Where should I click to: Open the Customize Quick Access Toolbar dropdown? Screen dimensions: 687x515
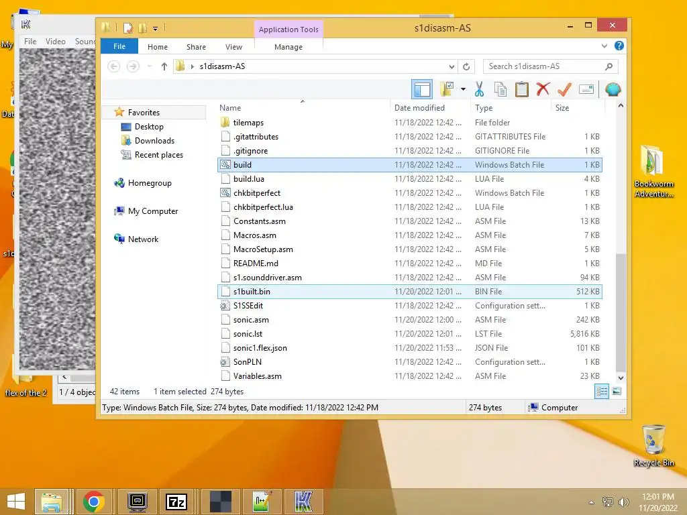155,28
